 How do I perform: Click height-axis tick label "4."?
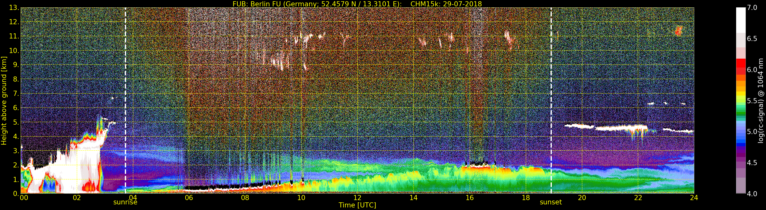[x=16, y=136]
